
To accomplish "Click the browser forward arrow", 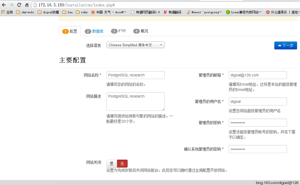I will pyautogui.click(x=12, y=5).
